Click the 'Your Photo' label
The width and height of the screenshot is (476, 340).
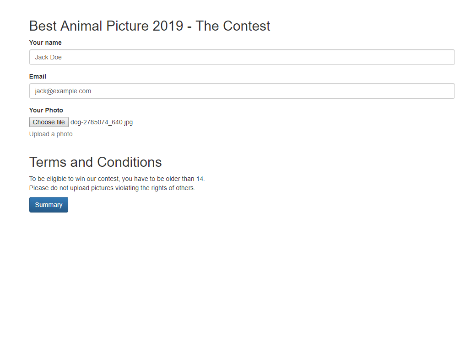click(x=46, y=110)
